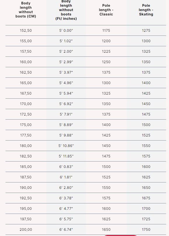Image resolution: width=169 pixels, height=236 pixels.
Task: Click the 5' 9.88" height cell
Action: tap(66, 135)
